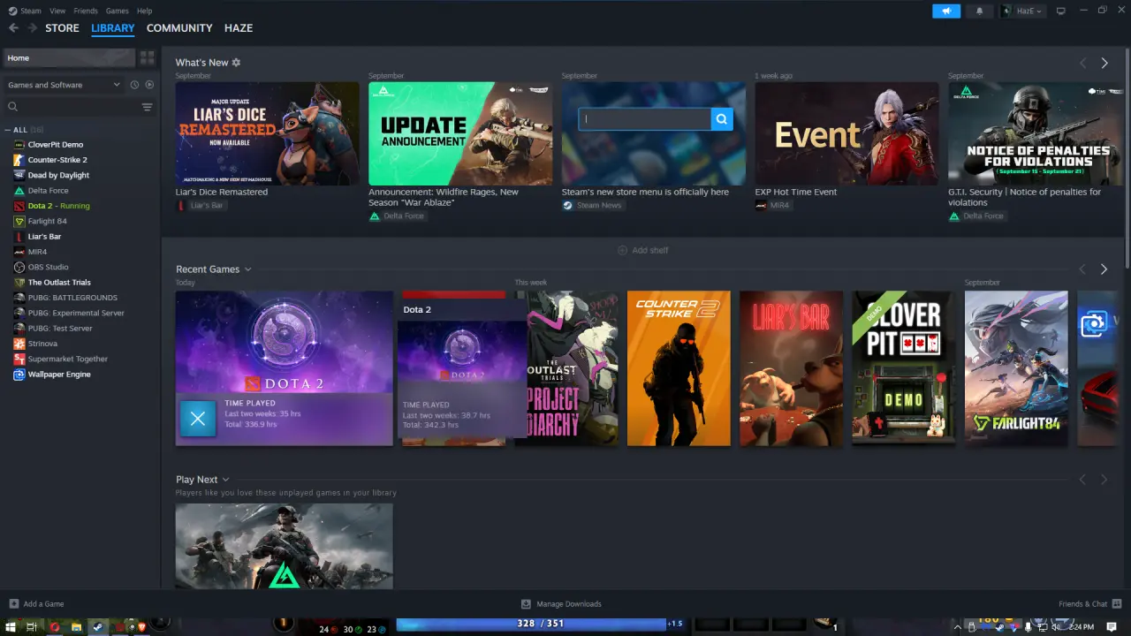Click the blue announcements megaphone button
Image resolution: width=1131 pixels, height=636 pixels.
[x=946, y=11]
